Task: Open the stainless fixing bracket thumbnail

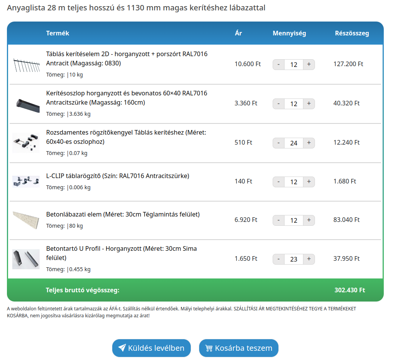Action: [x=26, y=143]
